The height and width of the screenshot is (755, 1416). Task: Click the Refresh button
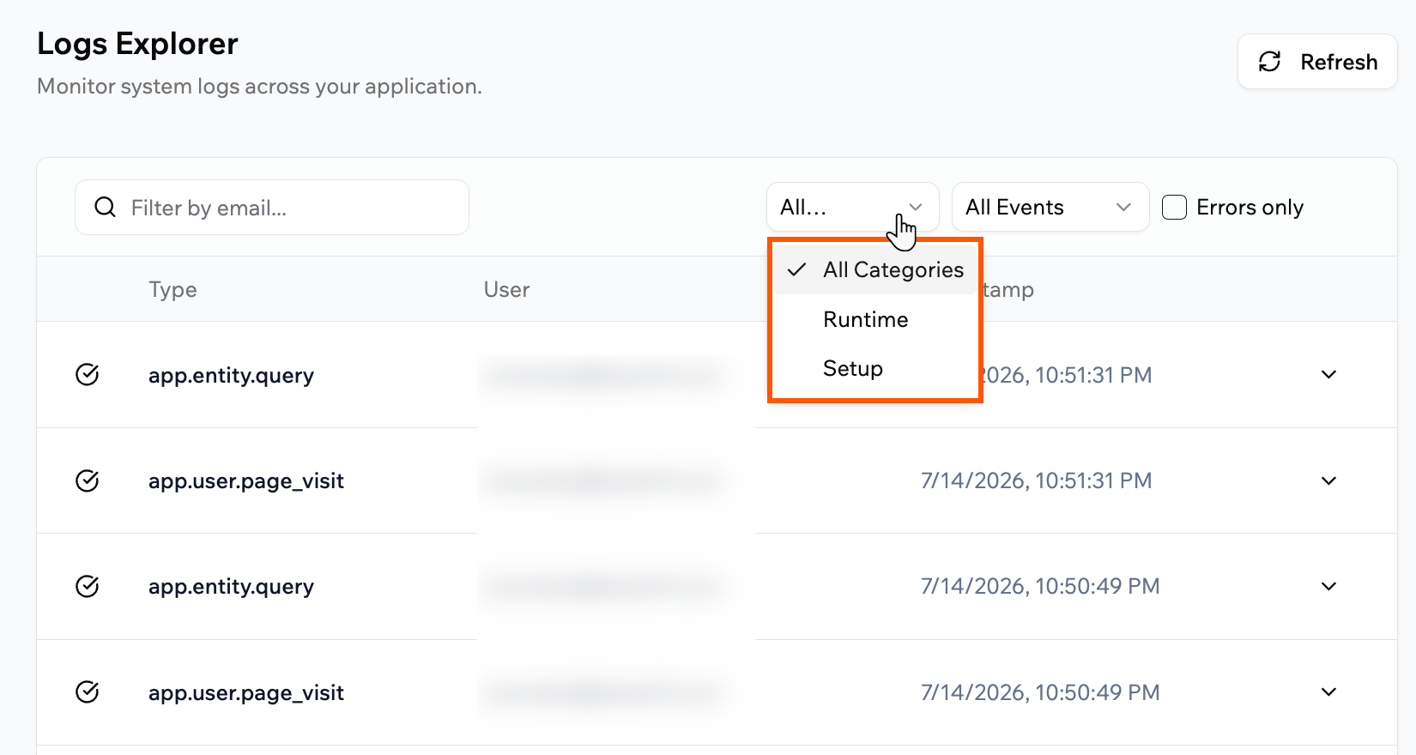[1317, 62]
